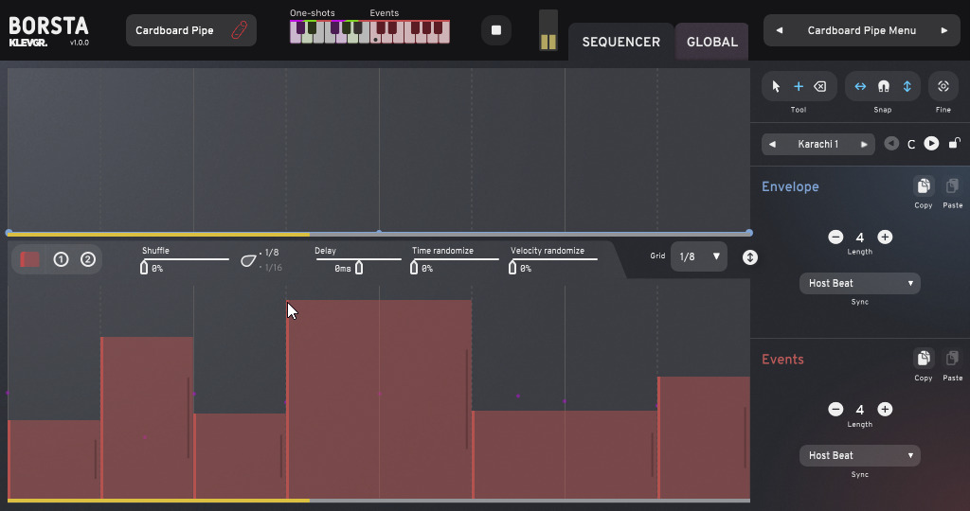Switch to the SEQUENCER tab
This screenshot has height=511, width=970.
[x=620, y=42]
